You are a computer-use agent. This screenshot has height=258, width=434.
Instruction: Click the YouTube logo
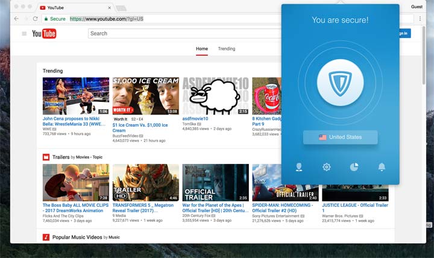click(44, 34)
